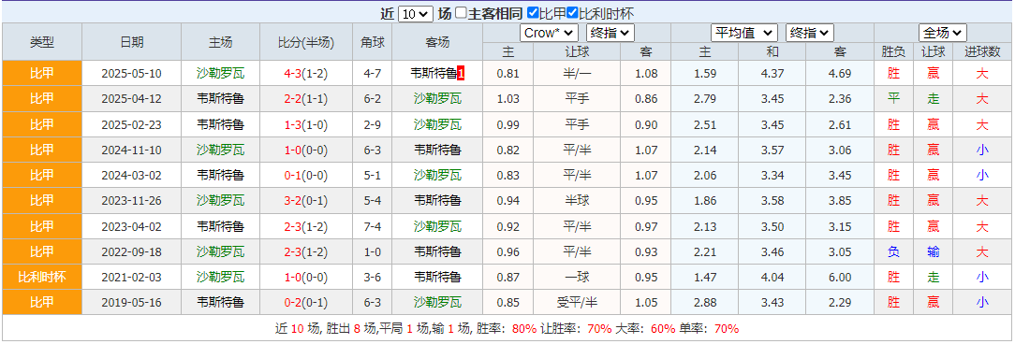The height and width of the screenshot is (344, 1015).
Task: Click home team 沙勒罗瓦 in 2024-11-10 row
Action: pos(221,150)
